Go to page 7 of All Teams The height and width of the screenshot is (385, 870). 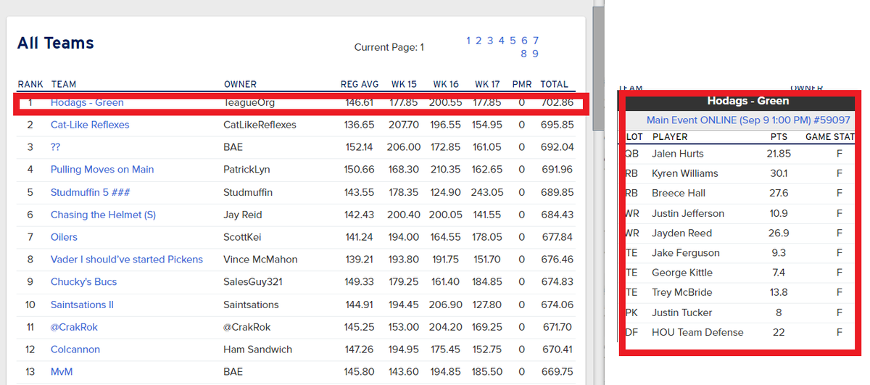coord(536,41)
